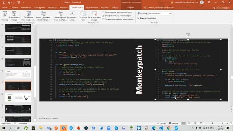Start slideshow from current slide icon
This screenshot has width=233, height=131.
14,13
